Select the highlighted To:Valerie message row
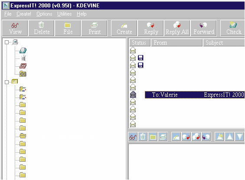The height and width of the screenshot is (180, 245). [195, 95]
